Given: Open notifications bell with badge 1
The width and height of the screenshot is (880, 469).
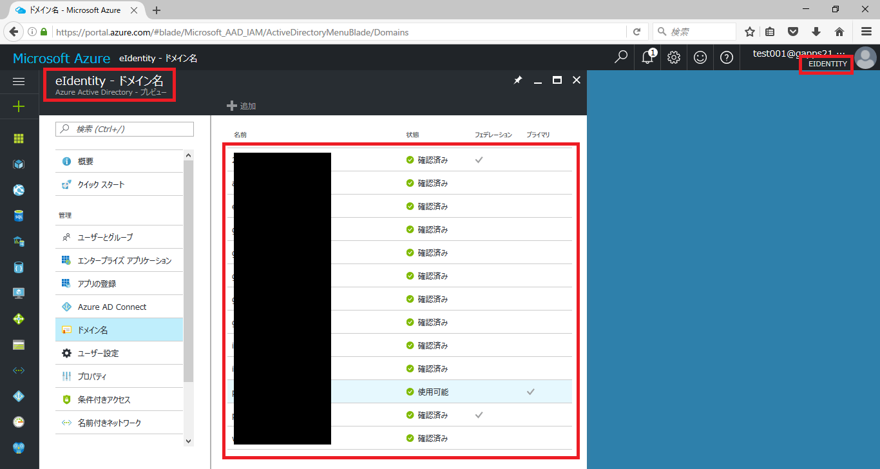Looking at the screenshot, I should [648, 57].
